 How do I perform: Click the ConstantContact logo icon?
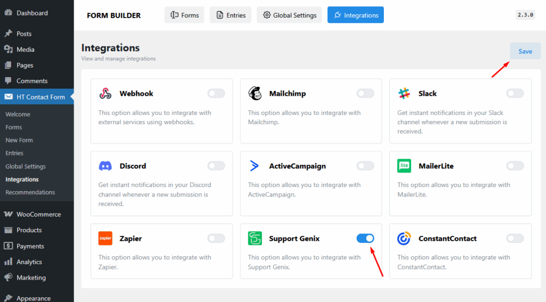[x=404, y=239]
